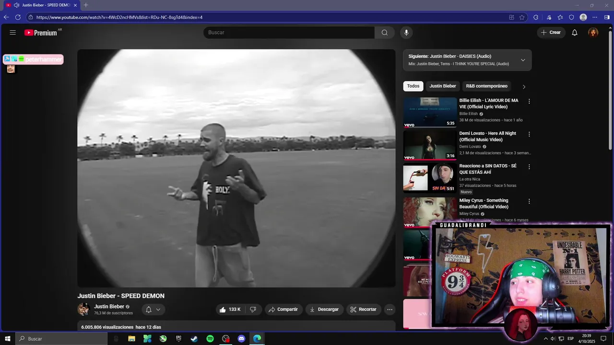This screenshot has height=345, width=614.
Task: Mute the tab using the speaker icon
Action: 16,5
